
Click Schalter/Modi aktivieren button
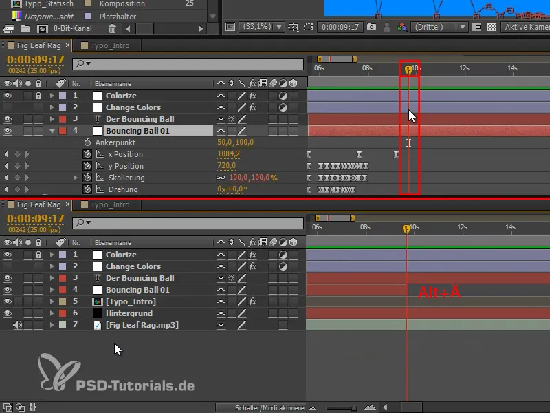point(261,407)
